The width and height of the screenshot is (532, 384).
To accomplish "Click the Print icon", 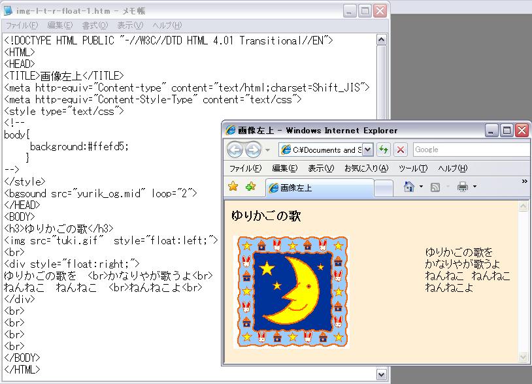I will [463, 186].
